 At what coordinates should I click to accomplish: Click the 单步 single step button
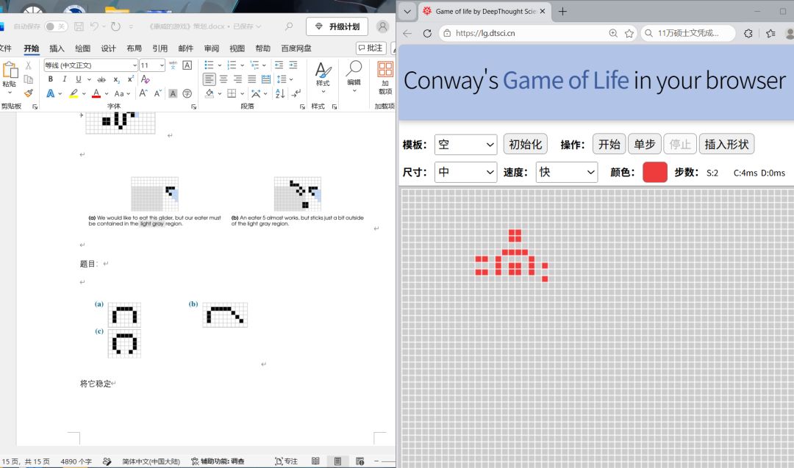click(645, 144)
